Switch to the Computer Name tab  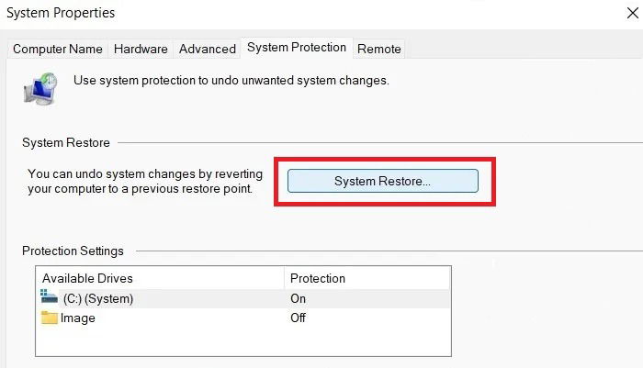(x=57, y=49)
